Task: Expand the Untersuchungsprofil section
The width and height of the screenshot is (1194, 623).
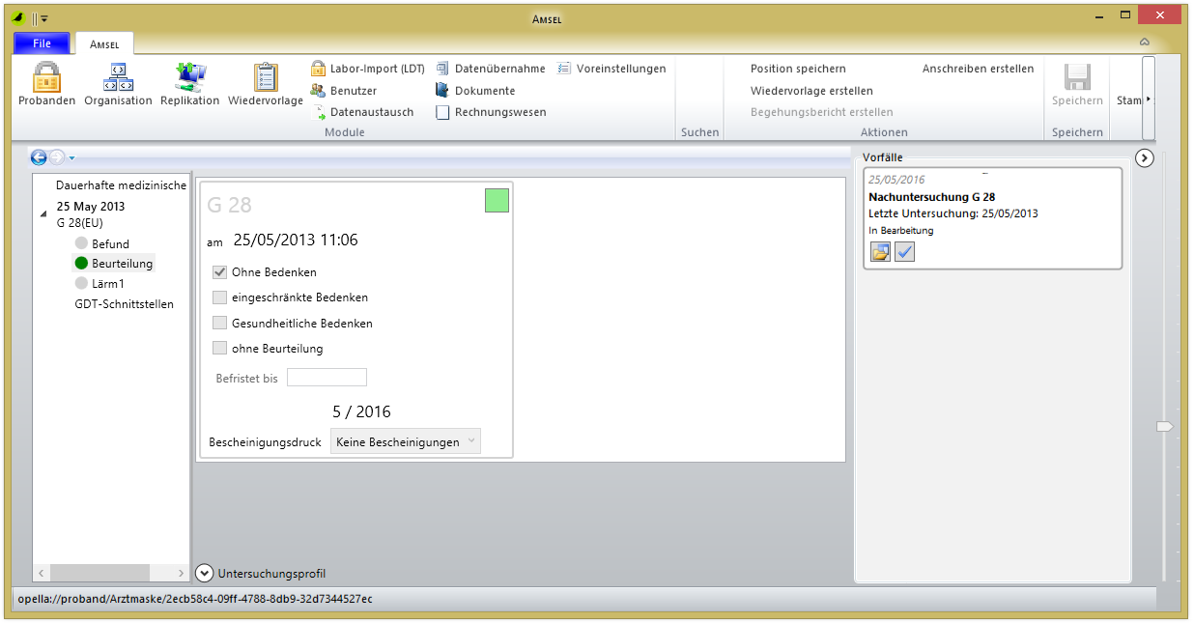Action: tap(204, 573)
